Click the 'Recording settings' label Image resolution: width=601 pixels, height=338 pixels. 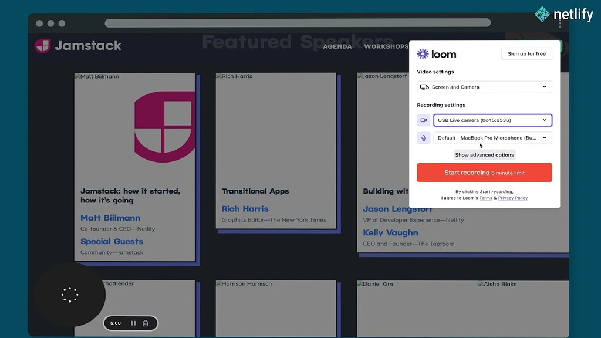point(441,105)
